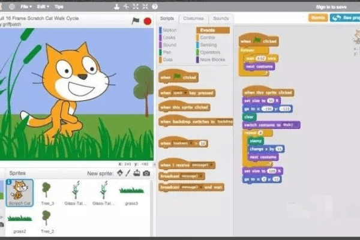Click the 'set size to' 120 value field
360x240 pixels.
coord(272,171)
